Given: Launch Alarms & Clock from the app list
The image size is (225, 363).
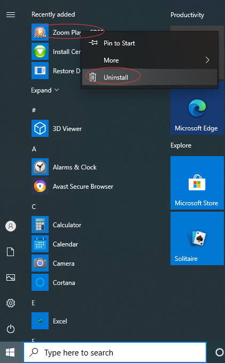Looking at the screenshot, I should [40, 167].
